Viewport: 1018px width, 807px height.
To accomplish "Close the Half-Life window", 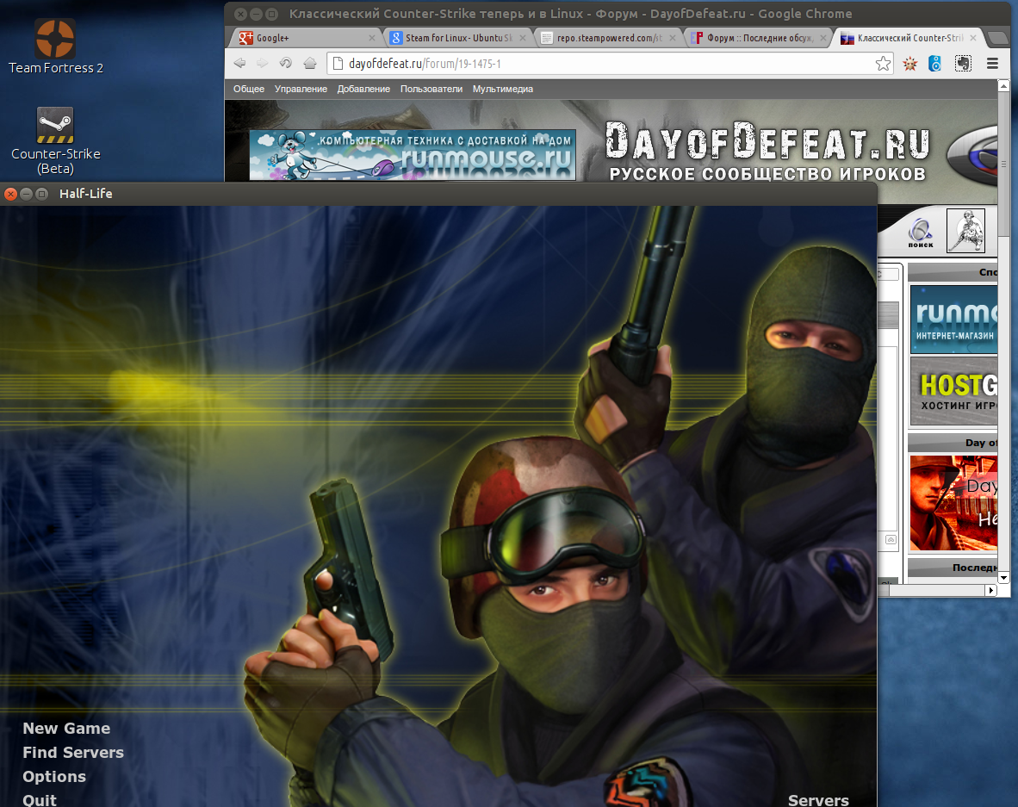I will click(10, 194).
